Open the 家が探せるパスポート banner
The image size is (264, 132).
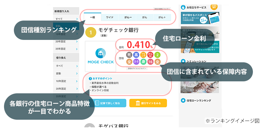click(x=199, y=18)
